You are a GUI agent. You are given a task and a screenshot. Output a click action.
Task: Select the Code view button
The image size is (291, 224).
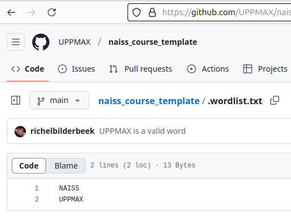click(x=29, y=166)
